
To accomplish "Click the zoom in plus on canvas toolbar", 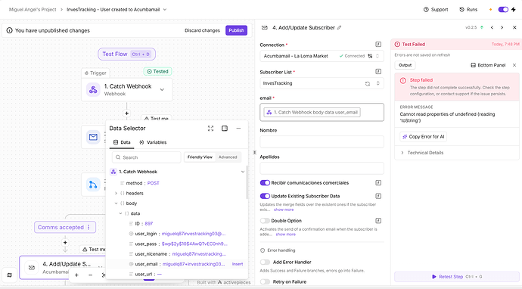I will 76,275.
